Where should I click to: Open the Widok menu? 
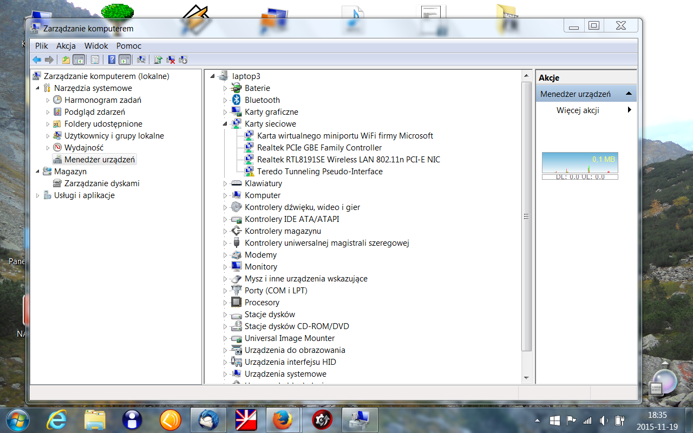click(x=96, y=46)
